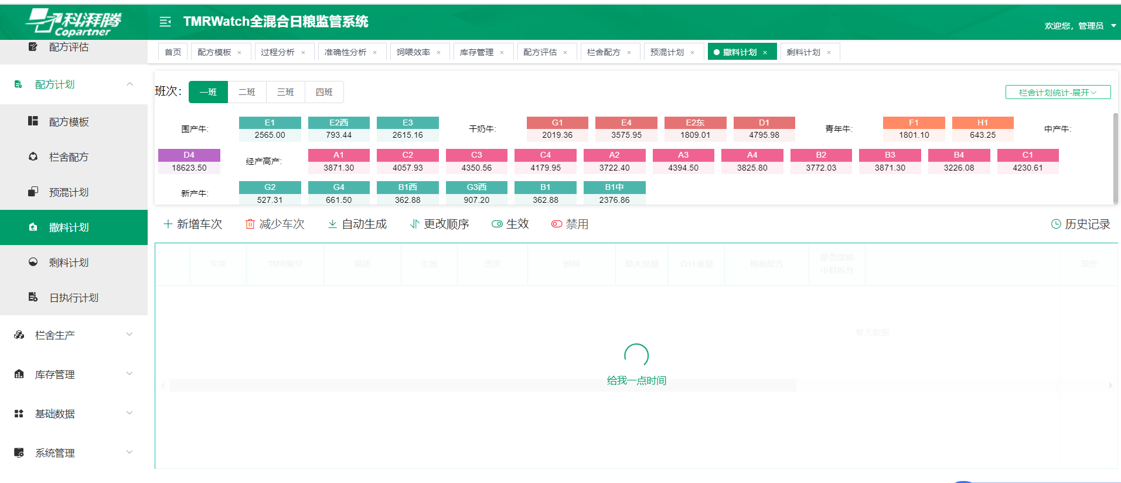Select 二班 shift option

(x=247, y=92)
